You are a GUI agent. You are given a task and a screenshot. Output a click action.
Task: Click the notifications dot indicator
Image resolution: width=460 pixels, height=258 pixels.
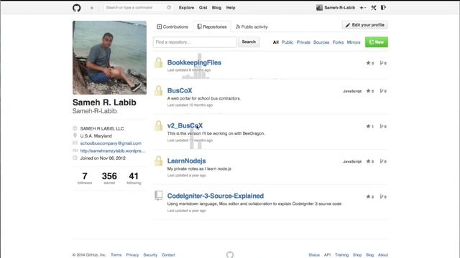(x=92, y=8)
